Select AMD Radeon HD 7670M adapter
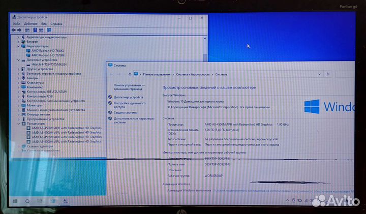Viewport: 366px width, 214px height. pos(48,55)
